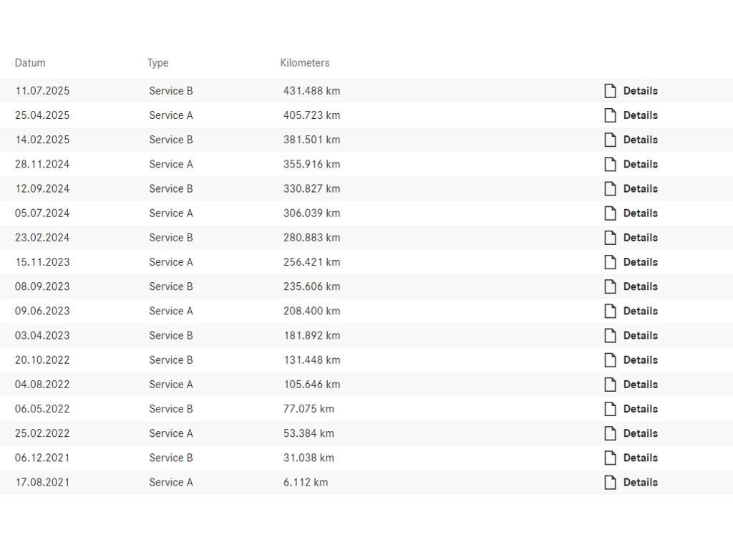Click document icon for 17.08.2021 service
This screenshot has height=550, width=733.
point(610,482)
